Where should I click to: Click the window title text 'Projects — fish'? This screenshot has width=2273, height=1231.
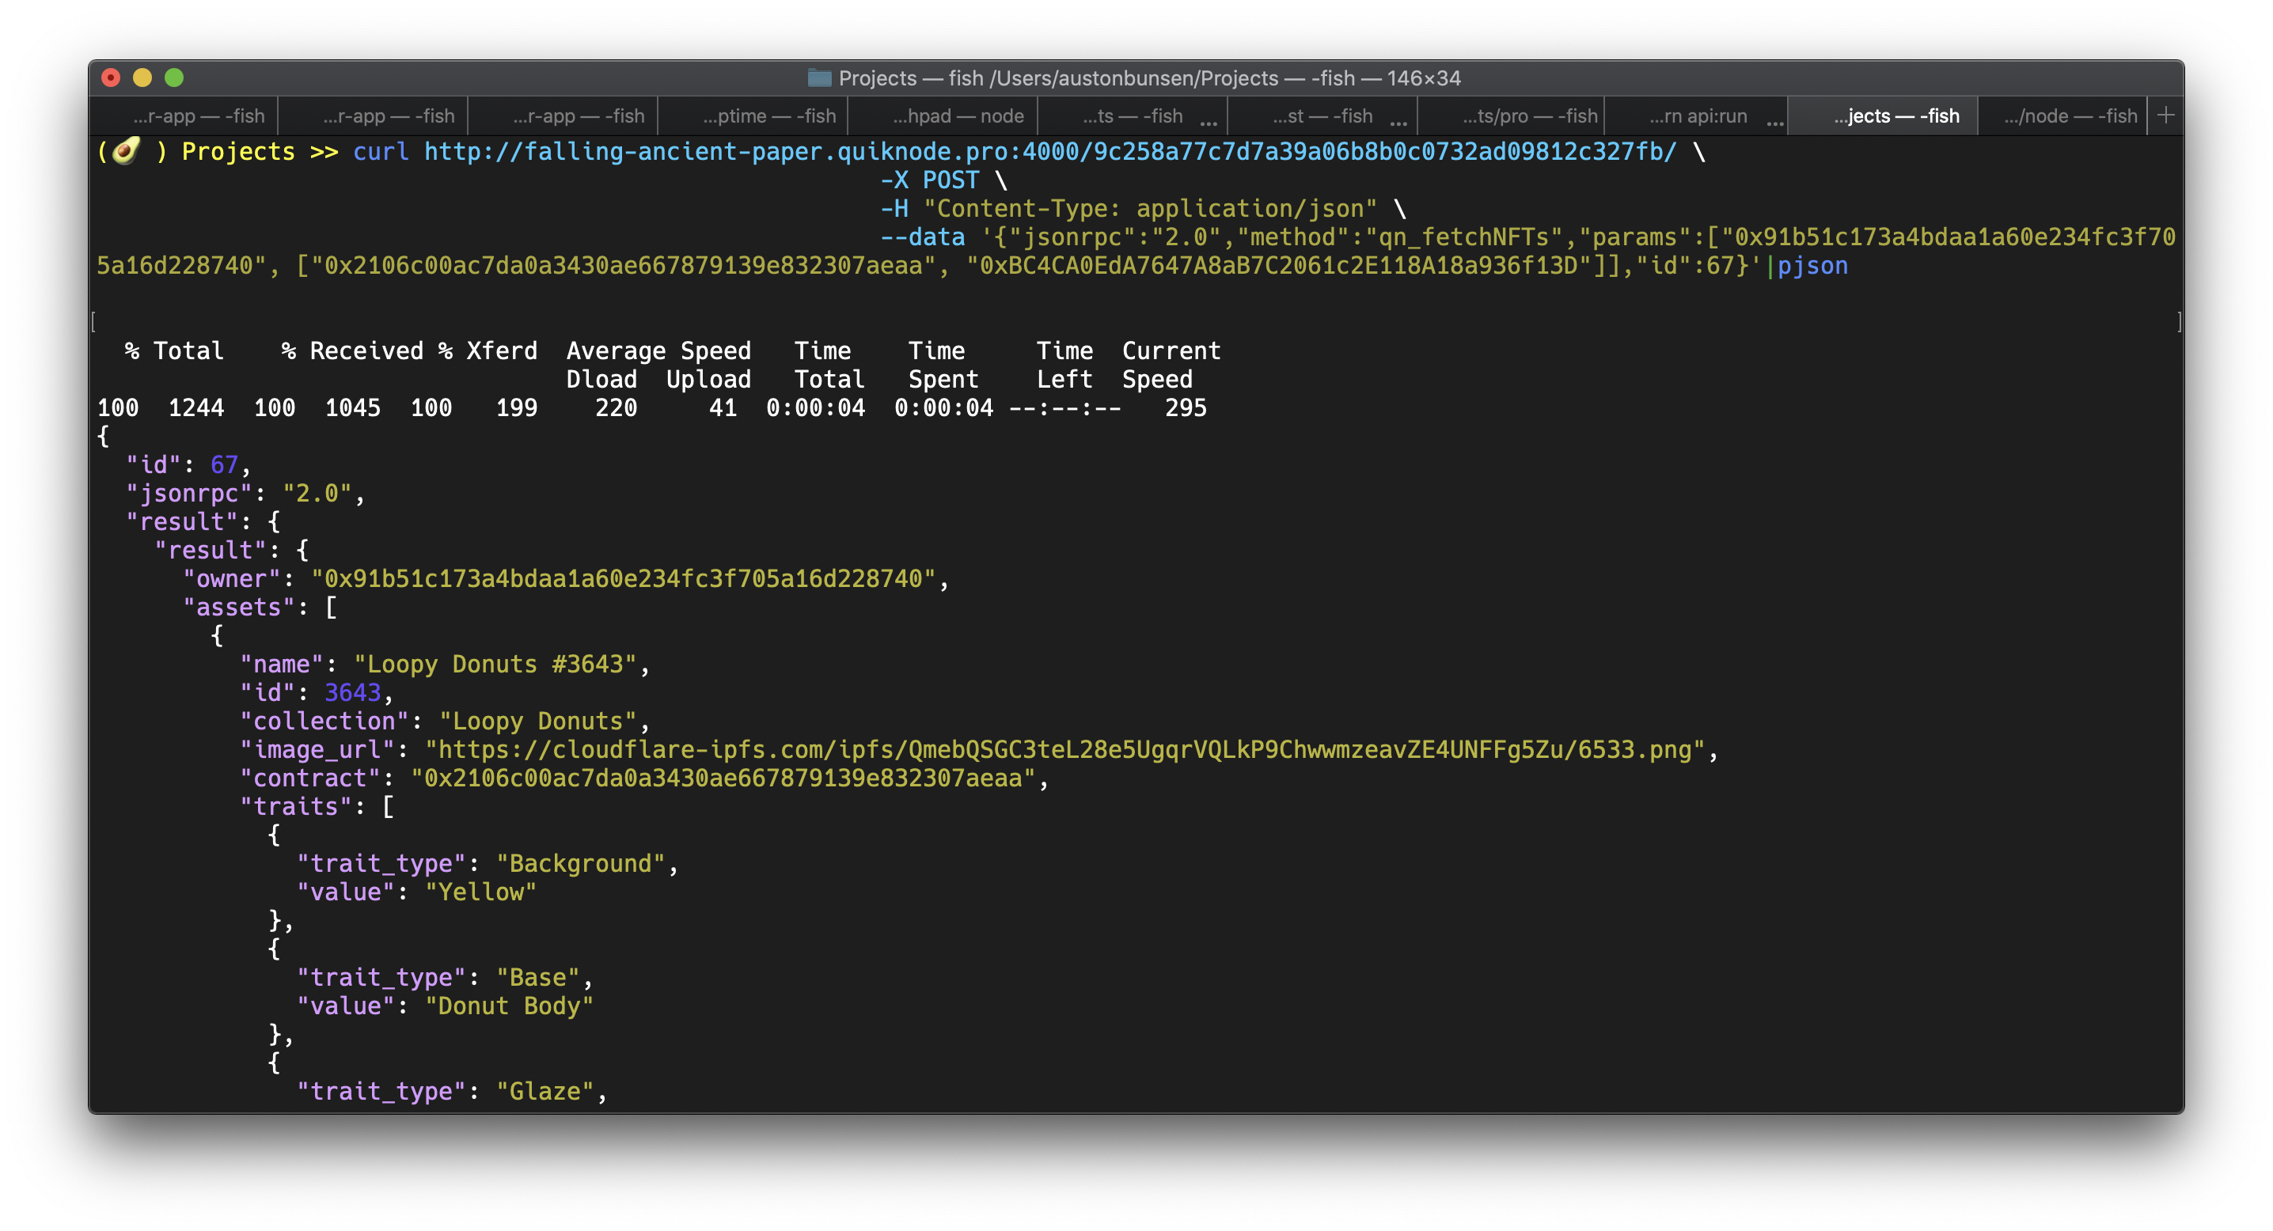click(911, 78)
